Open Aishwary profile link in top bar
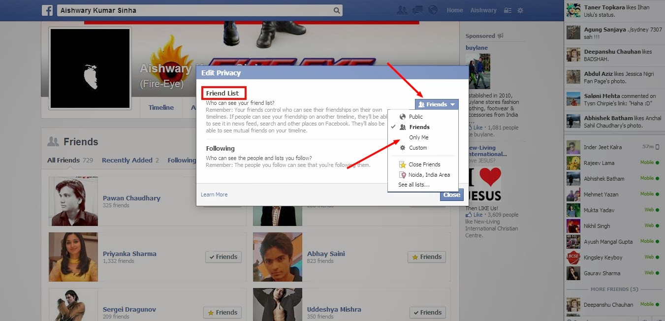Image resolution: width=665 pixels, height=321 pixels. (x=483, y=10)
